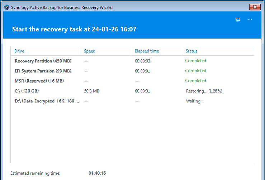Click the 50.8 MB speed value
The image size is (265, 180).
91,91
